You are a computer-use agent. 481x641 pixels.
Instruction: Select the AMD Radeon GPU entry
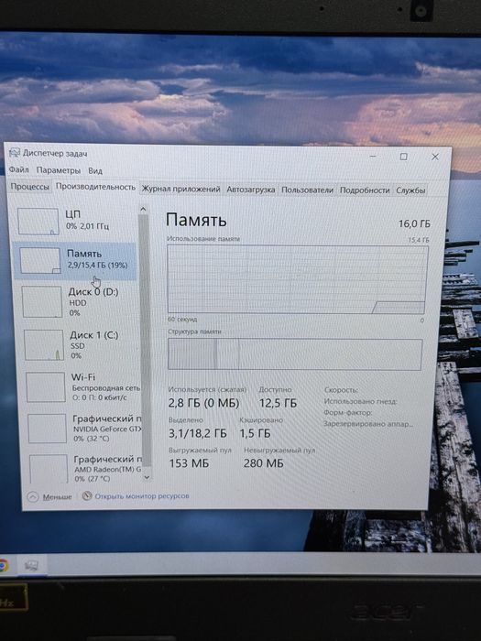pyautogui.click(x=85, y=469)
